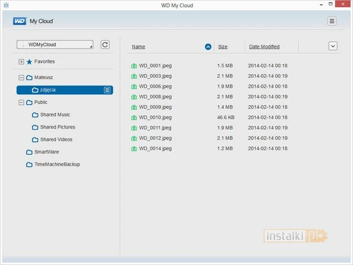Open the Shared Pictures folder
Image resolution: width=353 pixels, height=265 pixels.
[x=57, y=127]
